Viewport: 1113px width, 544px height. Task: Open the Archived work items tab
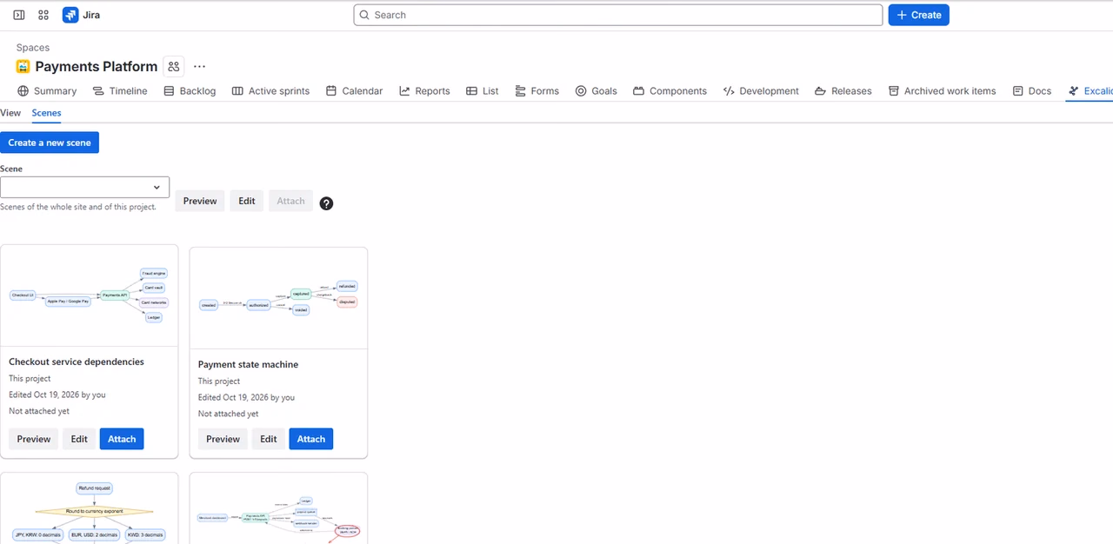pos(942,90)
